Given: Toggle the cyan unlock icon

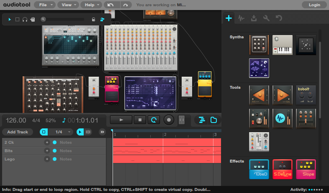Looking at the screenshot, I should tap(103, 20).
